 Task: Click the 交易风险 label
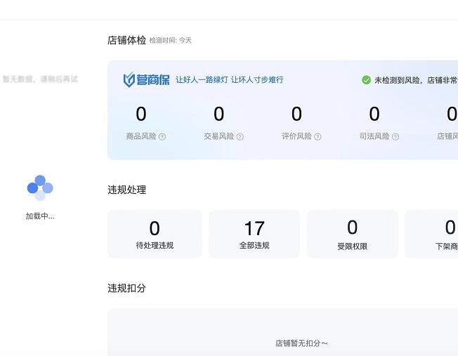(219, 136)
